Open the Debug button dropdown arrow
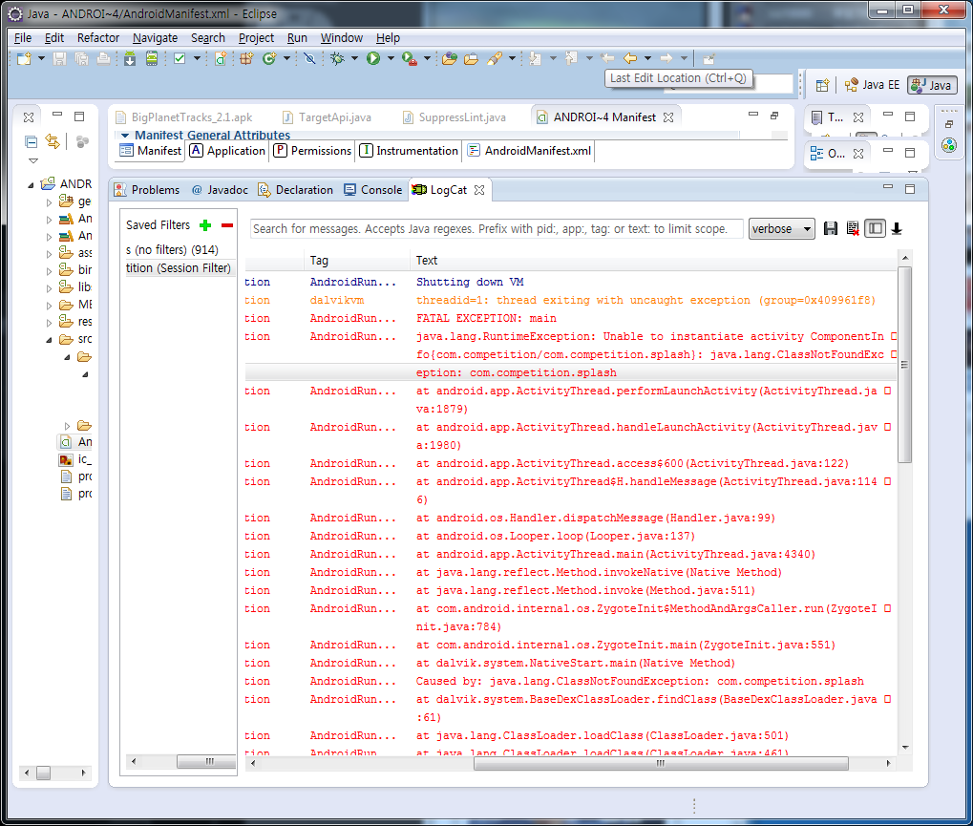Screen dimensions: 973x826 [x=355, y=58]
